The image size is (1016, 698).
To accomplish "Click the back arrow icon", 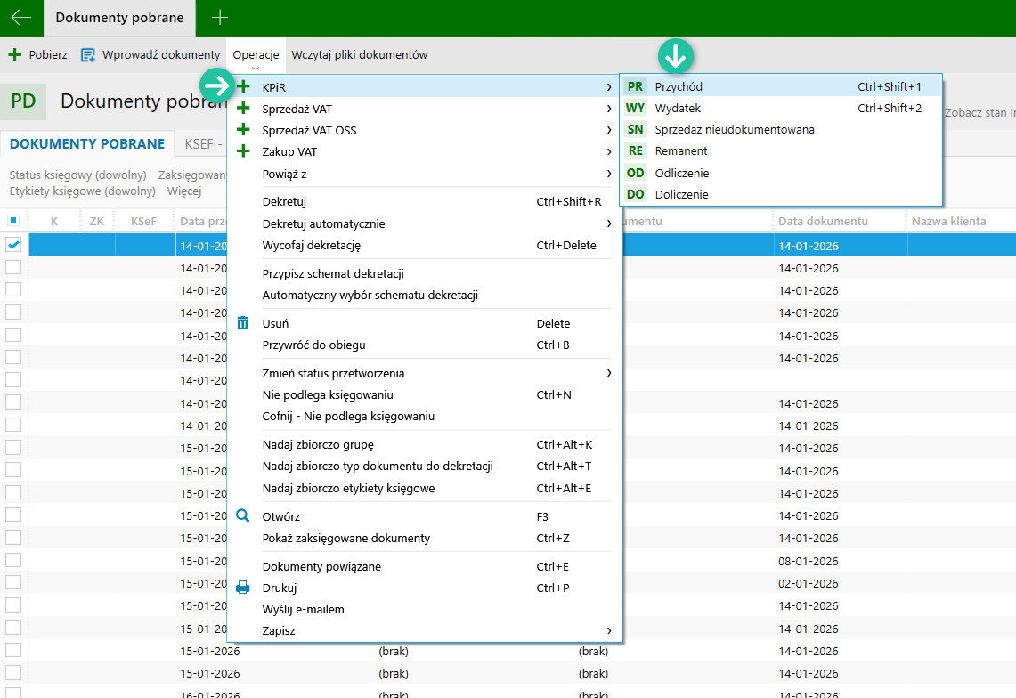I will click(x=21, y=18).
